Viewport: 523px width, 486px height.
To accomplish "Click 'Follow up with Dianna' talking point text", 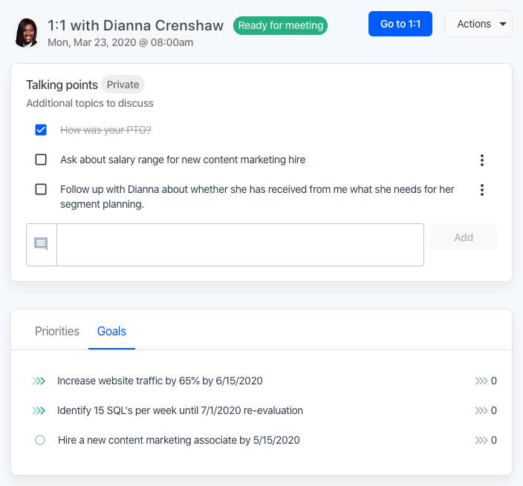I will (x=257, y=197).
